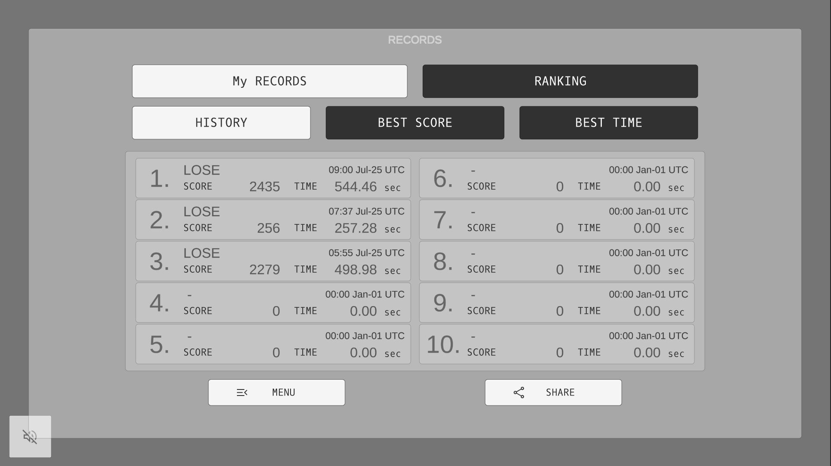
Task: Click the LOSE result in row 3
Action: (x=201, y=253)
